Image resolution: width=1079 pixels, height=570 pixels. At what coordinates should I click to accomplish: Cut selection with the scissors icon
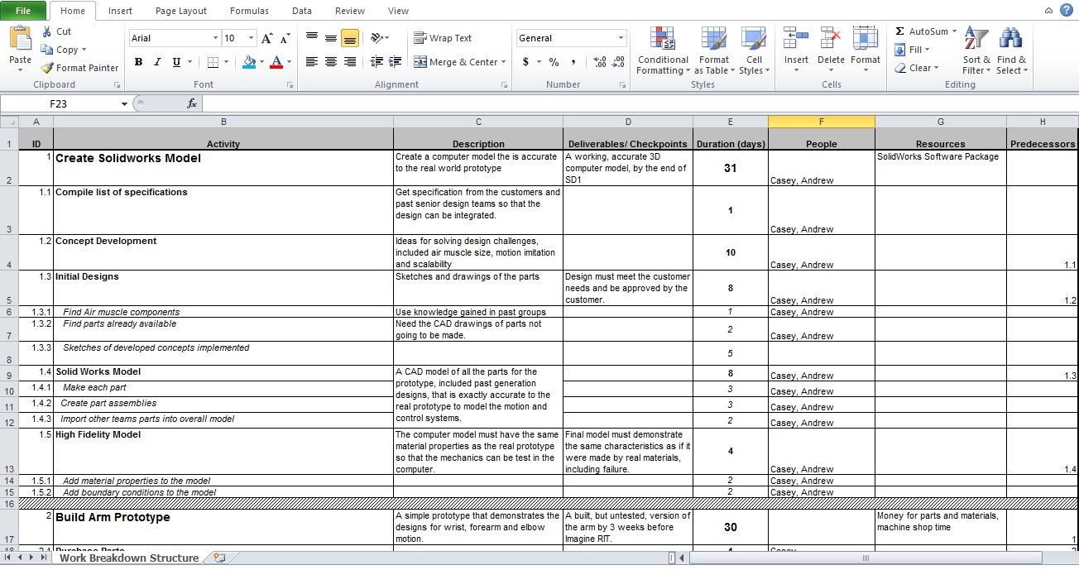46,31
